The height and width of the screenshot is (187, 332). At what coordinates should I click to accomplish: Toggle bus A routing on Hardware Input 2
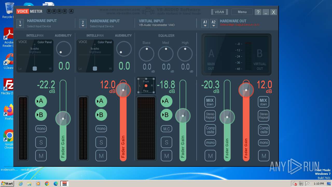(101, 101)
